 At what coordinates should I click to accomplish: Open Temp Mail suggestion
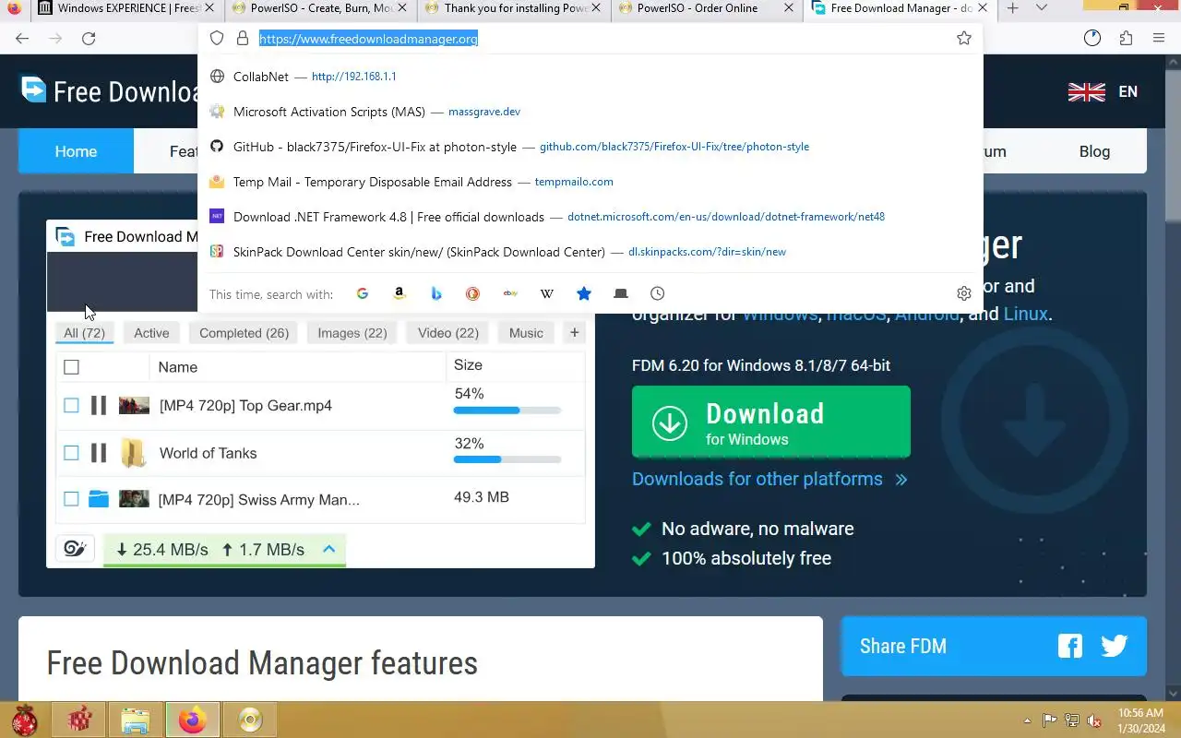pos(590,182)
